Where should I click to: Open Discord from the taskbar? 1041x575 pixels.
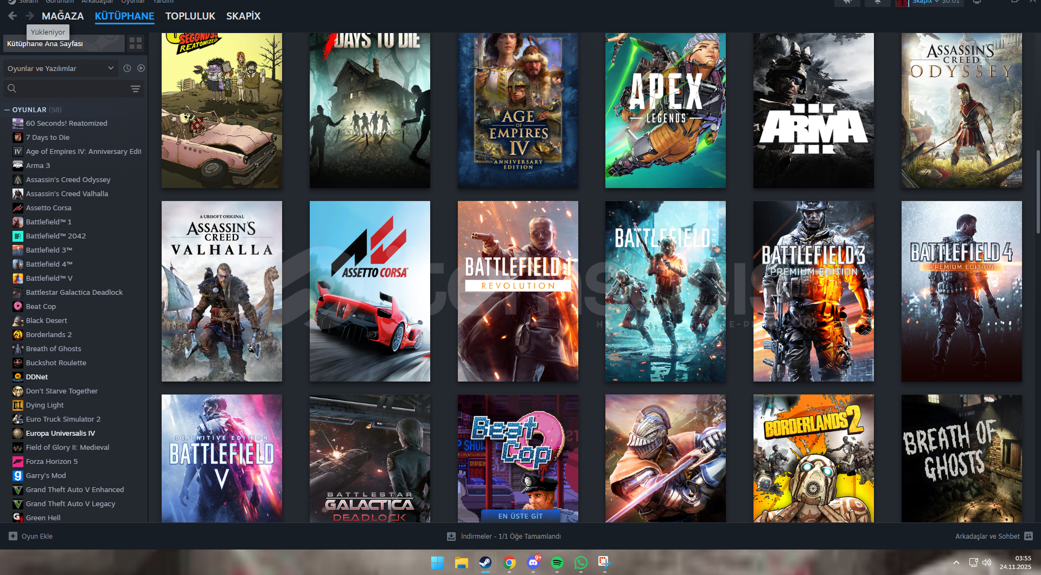[533, 563]
